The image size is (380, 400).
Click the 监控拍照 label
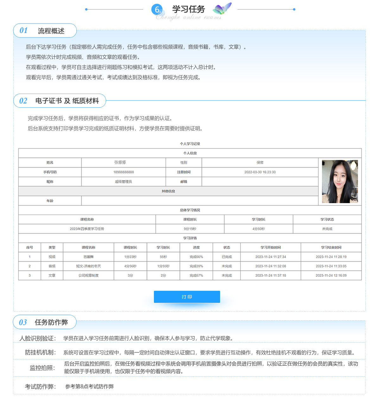(x=42, y=368)
